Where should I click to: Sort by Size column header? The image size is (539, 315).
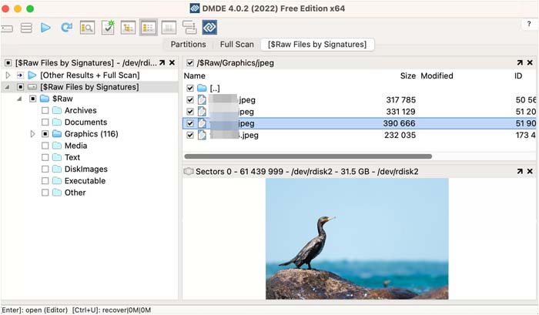click(x=407, y=75)
